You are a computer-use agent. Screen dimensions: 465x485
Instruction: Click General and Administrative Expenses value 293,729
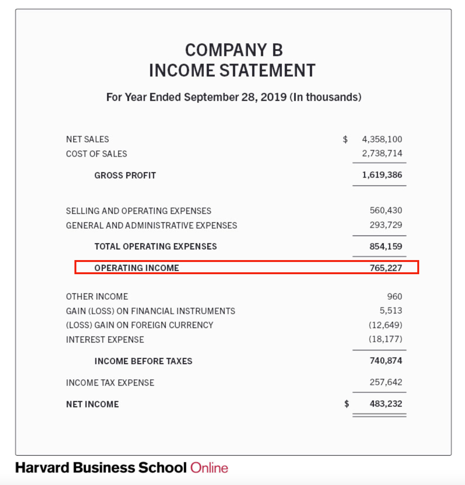[x=386, y=225]
